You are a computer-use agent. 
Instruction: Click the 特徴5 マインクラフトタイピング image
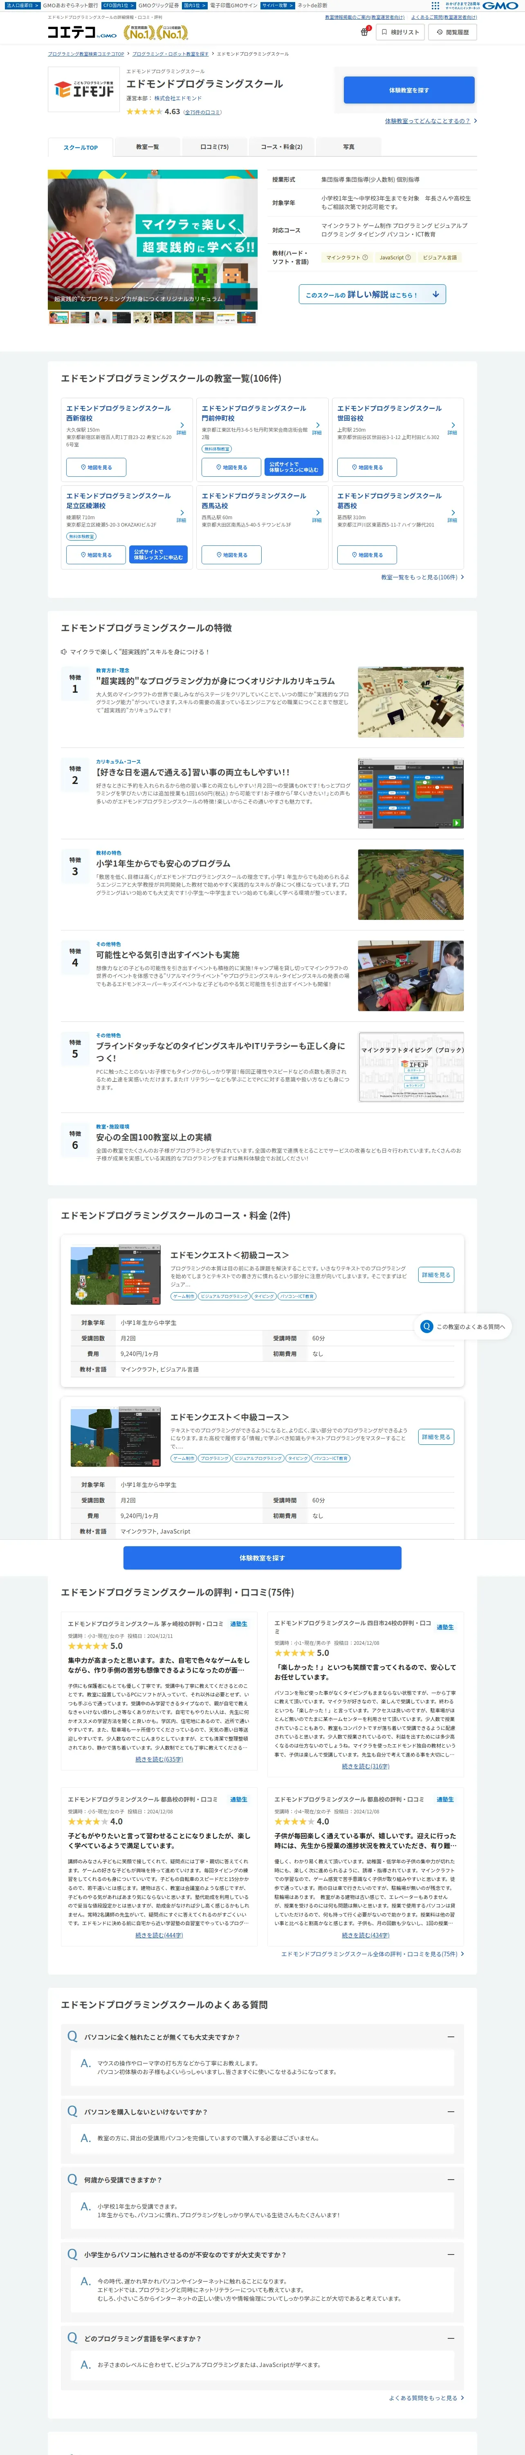coord(411,1068)
